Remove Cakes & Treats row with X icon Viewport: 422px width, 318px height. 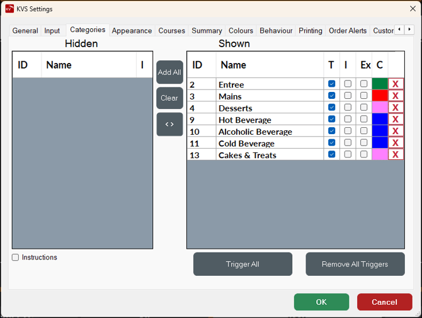click(396, 154)
